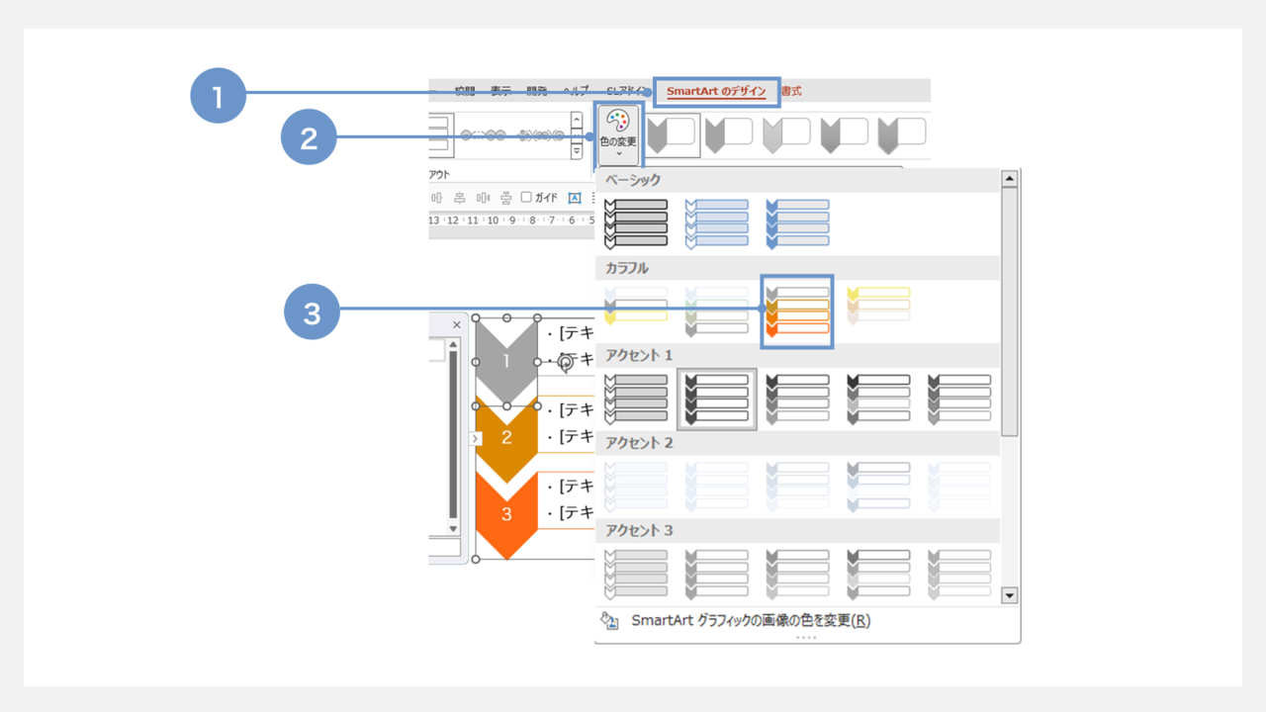Click the カラフル section header

click(x=797, y=268)
